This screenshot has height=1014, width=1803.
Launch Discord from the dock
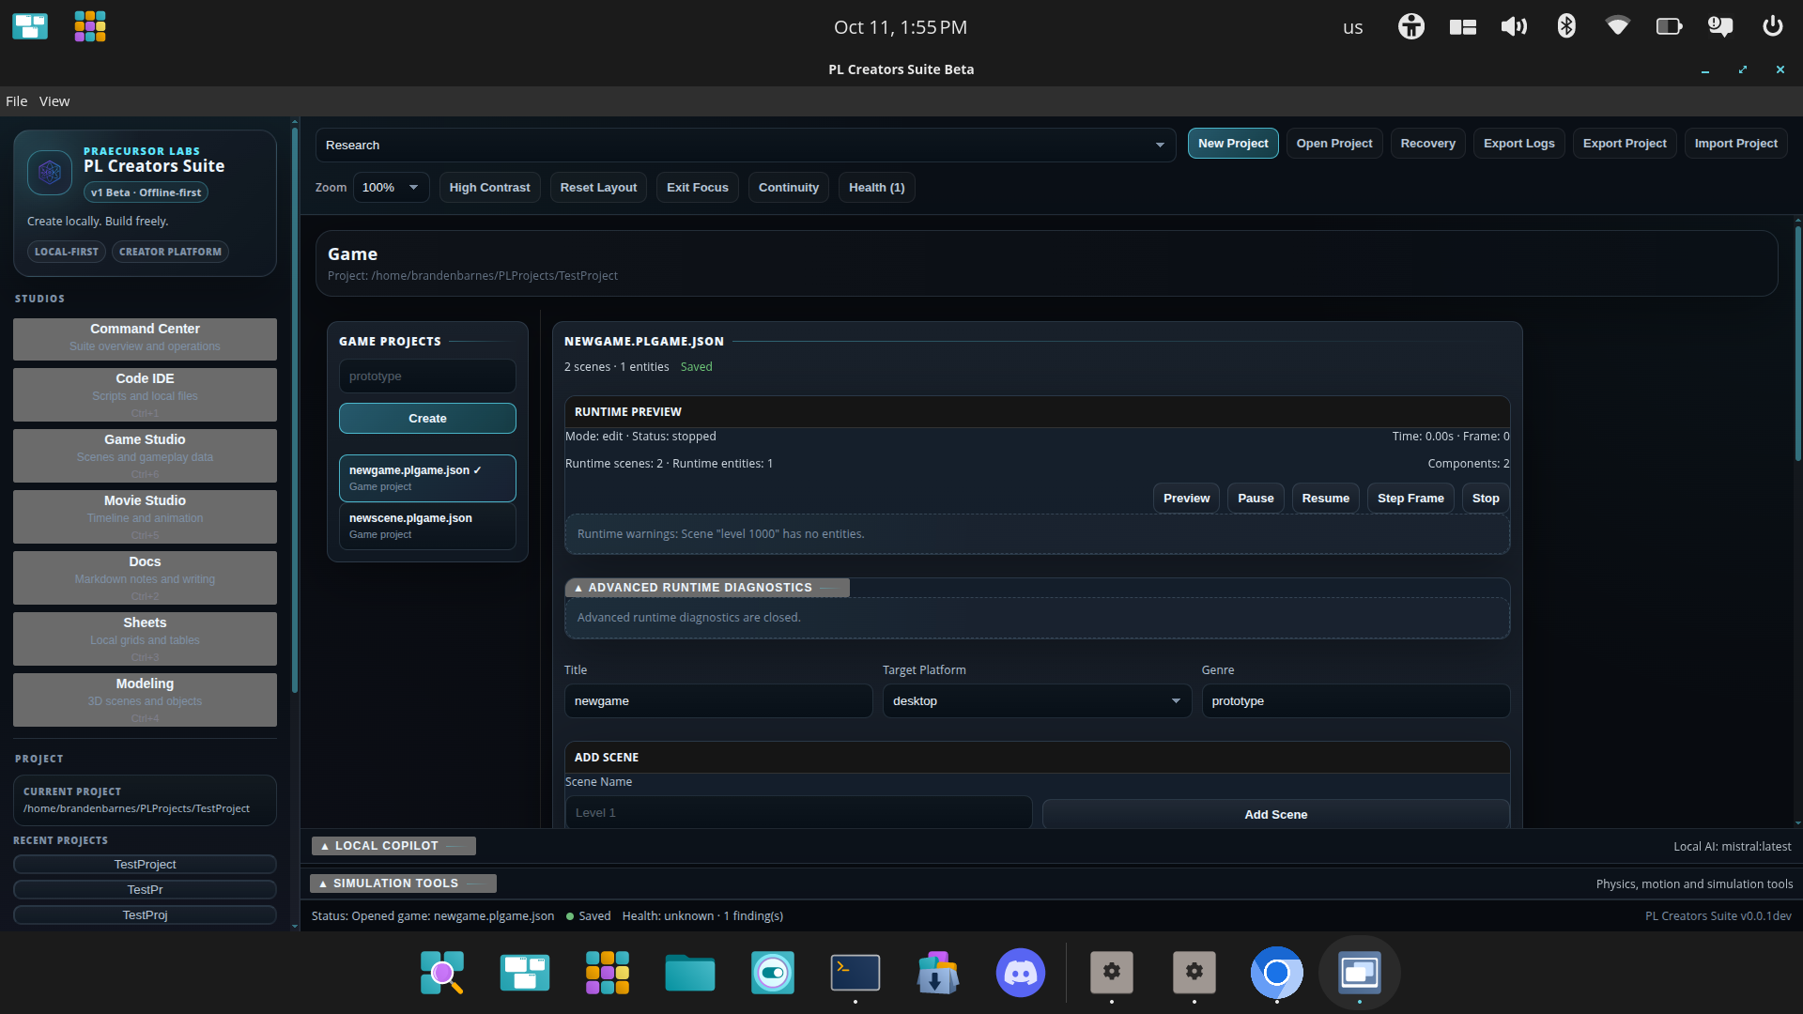click(x=1021, y=973)
